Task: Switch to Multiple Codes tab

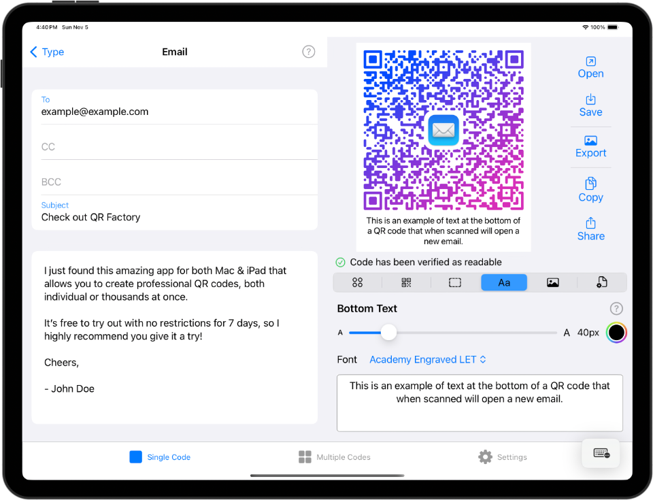Action: (x=335, y=457)
